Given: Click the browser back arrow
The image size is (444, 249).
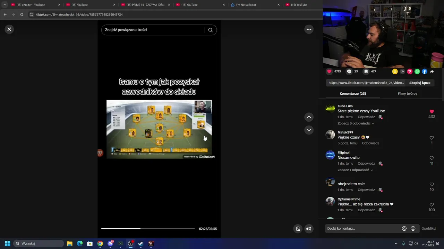Looking at the screenshot, I should click(x=5, y=15).
